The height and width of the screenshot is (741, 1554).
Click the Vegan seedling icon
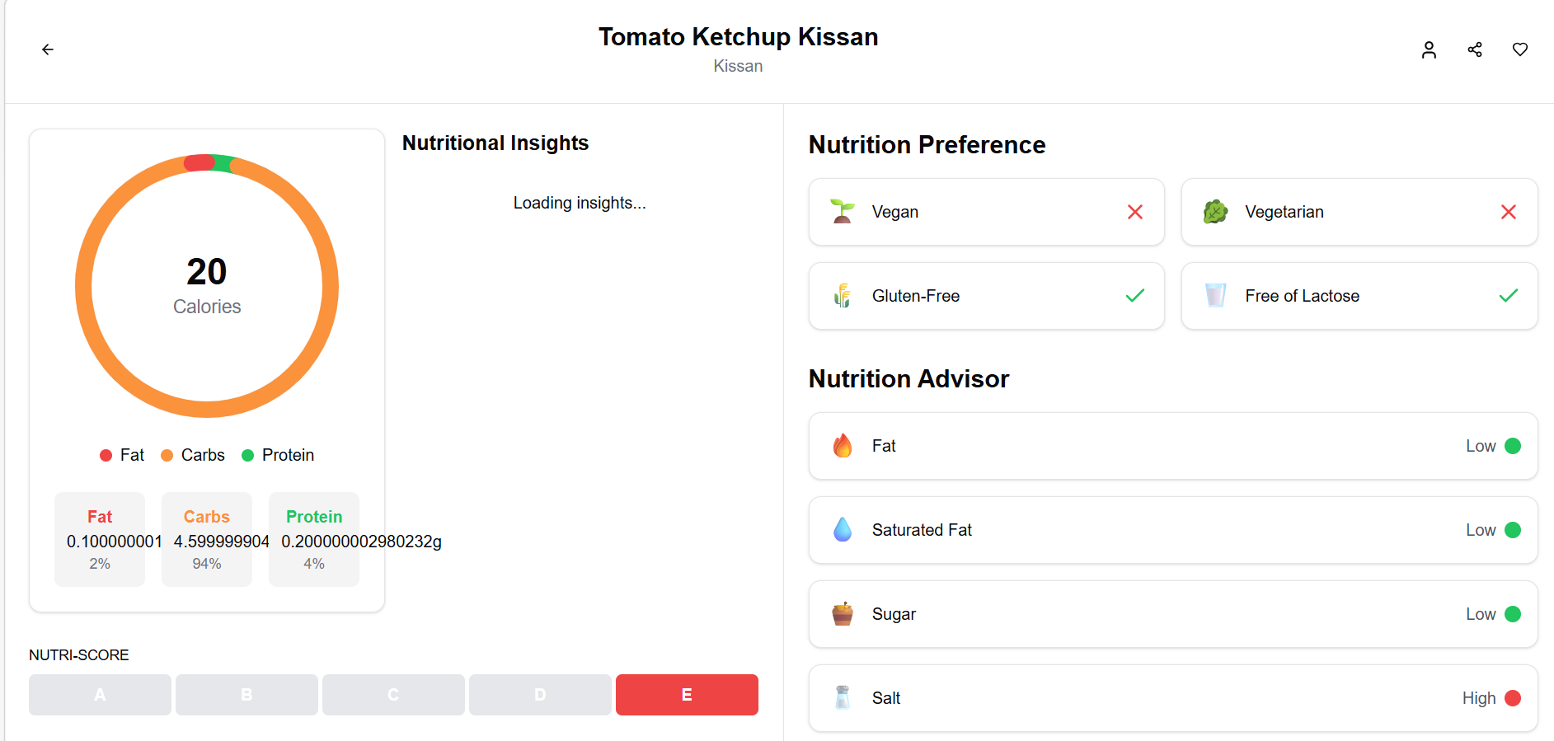842,212
